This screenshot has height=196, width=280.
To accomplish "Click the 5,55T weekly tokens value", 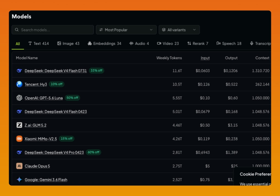I will click(x=177, y=98).
